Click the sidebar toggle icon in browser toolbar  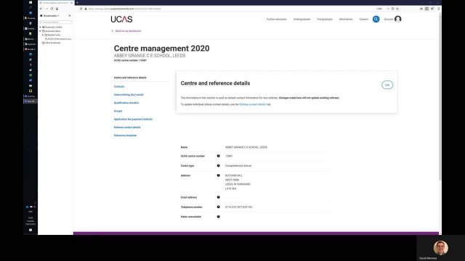point(426,9)
